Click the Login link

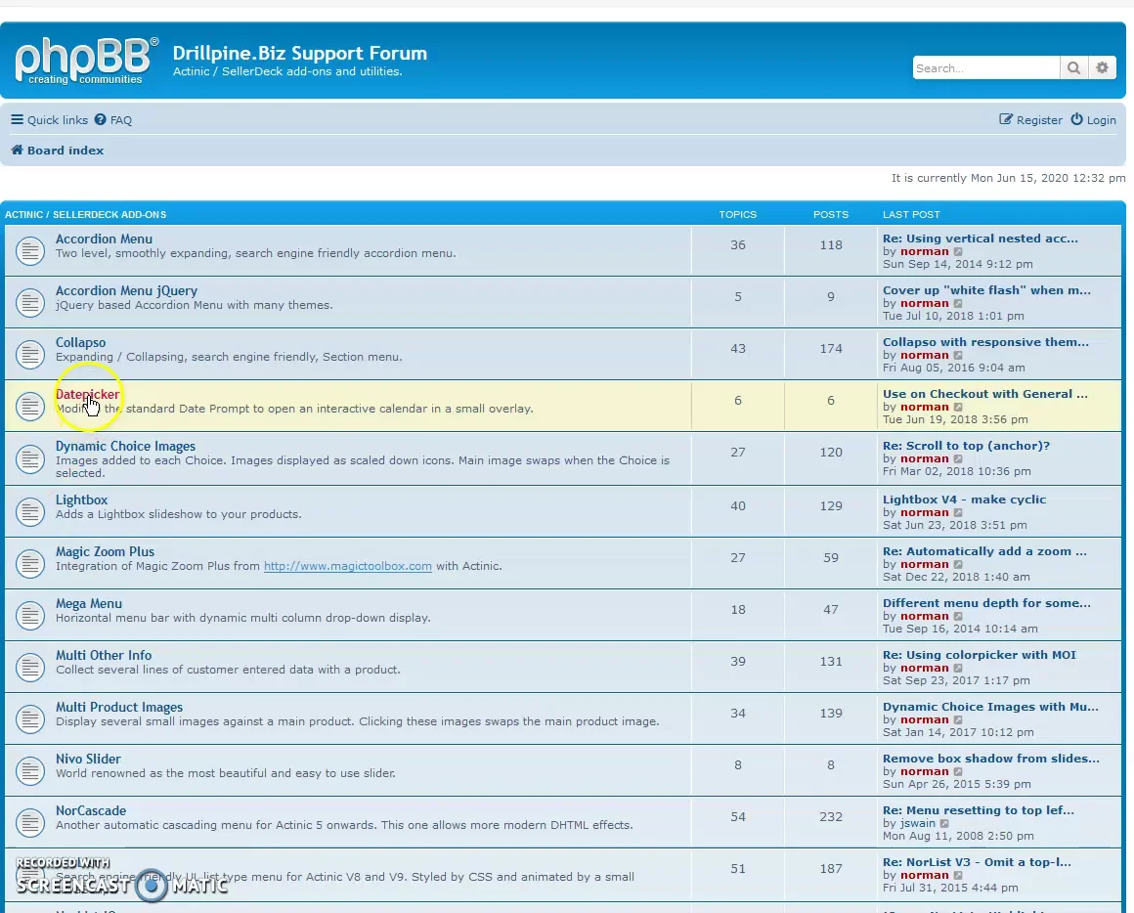pos(1093,120)
